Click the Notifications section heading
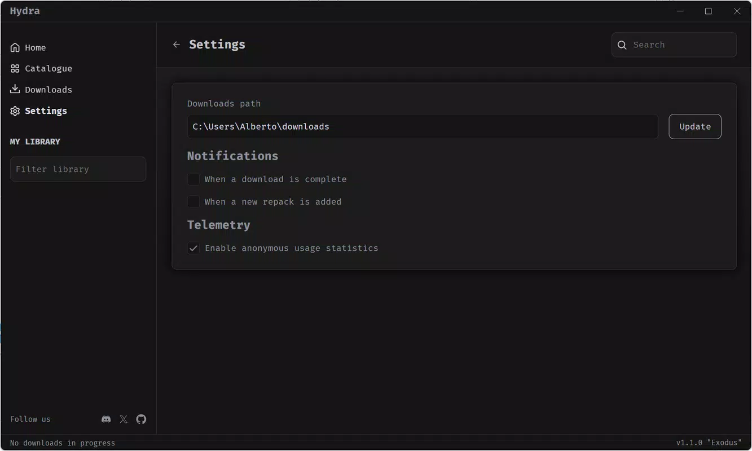Image resolution: width=752 pixels, height=451 pixels. 232,156
